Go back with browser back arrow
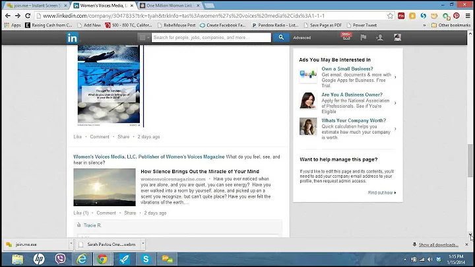Image resolution: width=475 pixels, height=267 pixels. pyautogui.click(x=7, y=16)
